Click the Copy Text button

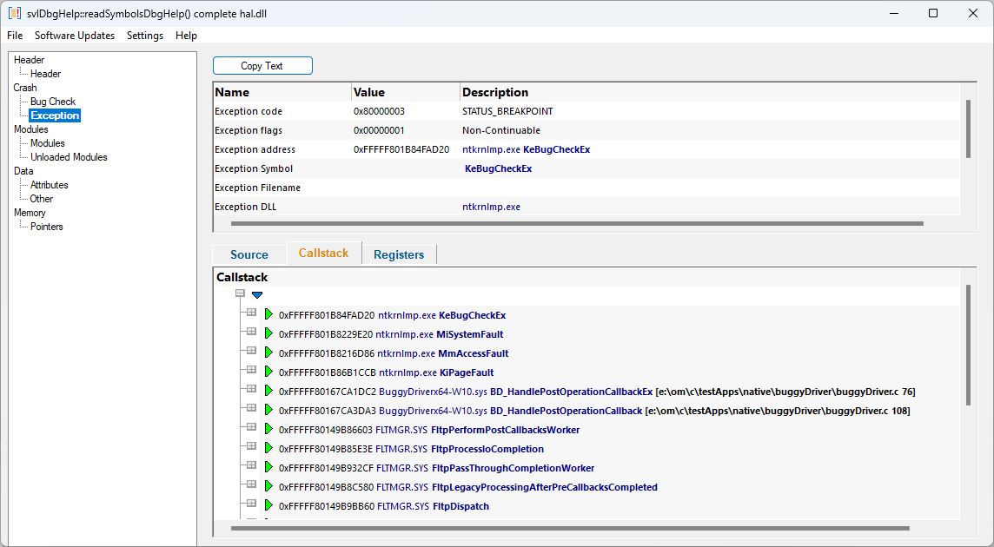(x=262, y=66)
